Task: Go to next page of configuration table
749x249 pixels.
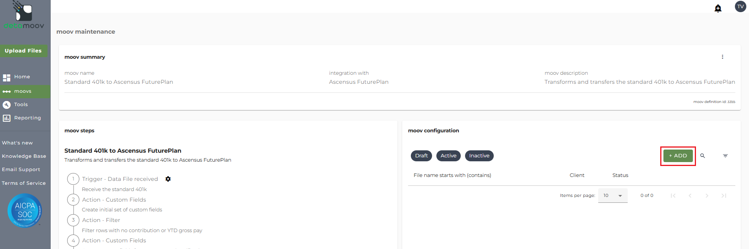Action: 707,196
